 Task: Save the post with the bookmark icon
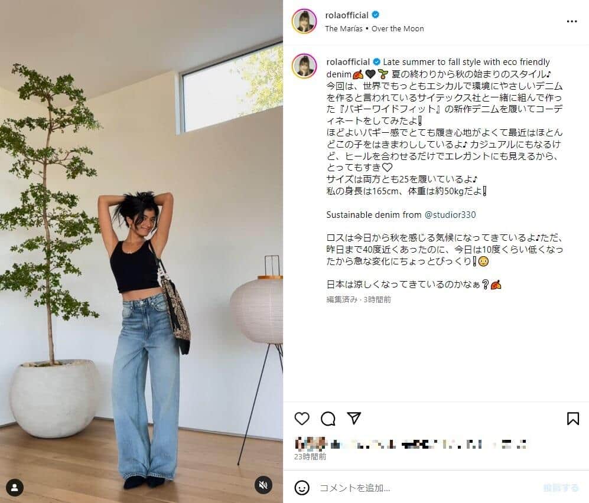tap(573, 419)
